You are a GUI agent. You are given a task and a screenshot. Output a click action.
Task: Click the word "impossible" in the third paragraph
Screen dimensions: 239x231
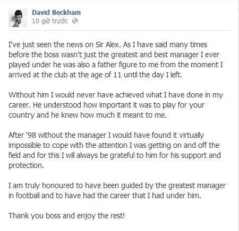(25, 146)
